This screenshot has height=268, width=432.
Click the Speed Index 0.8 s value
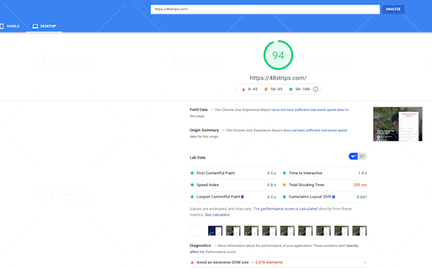[x=271, y=185]
